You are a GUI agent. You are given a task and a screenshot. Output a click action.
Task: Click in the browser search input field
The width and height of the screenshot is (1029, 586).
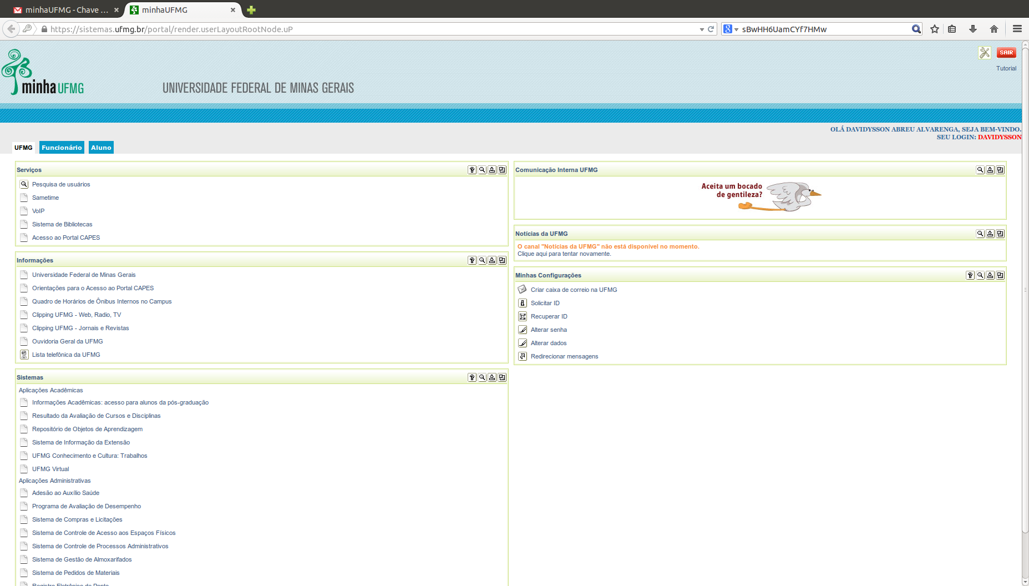[x=824, y=29]
